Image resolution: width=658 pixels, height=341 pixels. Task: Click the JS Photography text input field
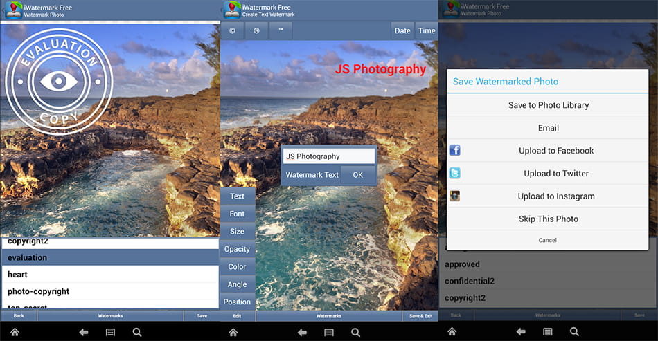click(x=328, y=156)
